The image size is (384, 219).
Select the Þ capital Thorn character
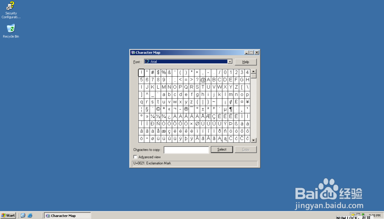(x=231, y=124)
